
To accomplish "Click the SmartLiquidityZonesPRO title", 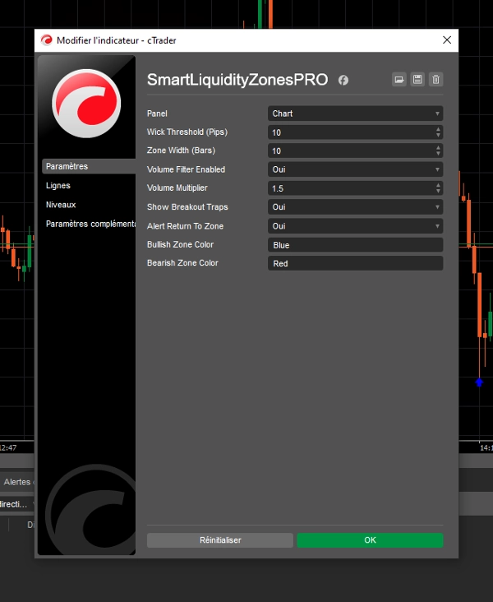I will pos(237,80).
